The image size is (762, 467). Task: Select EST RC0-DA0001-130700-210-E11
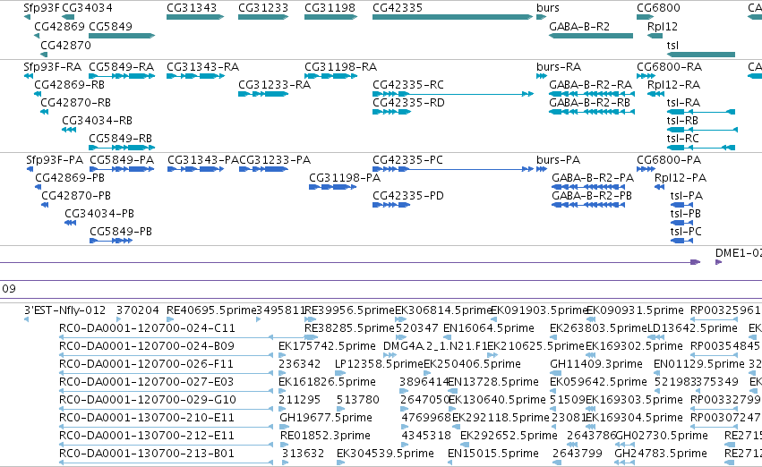point(166,427)
